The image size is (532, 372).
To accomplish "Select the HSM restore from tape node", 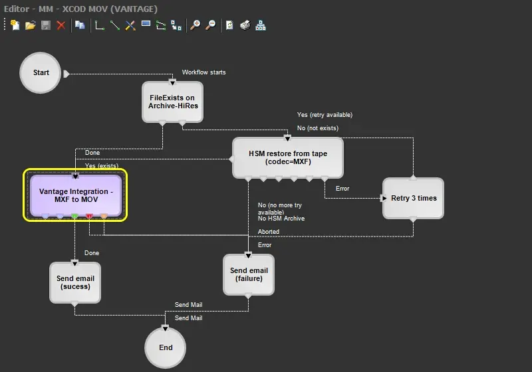I will tap(287, 157).
